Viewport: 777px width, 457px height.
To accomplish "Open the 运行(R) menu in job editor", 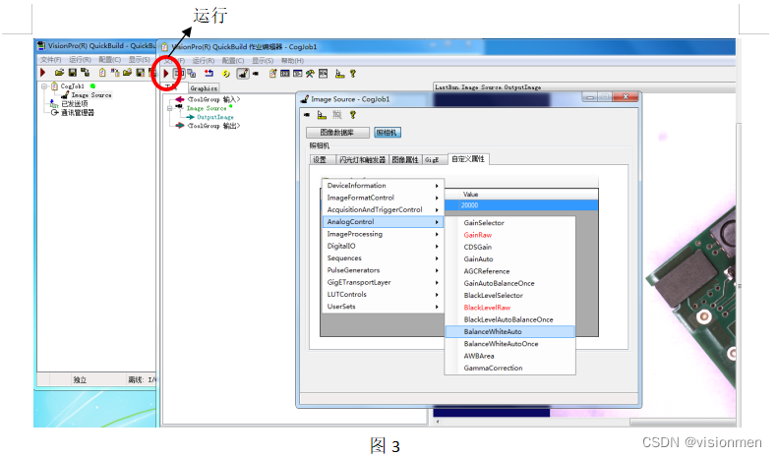I will point(204,60).
